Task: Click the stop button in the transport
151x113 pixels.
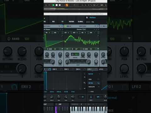Action: 57,5
